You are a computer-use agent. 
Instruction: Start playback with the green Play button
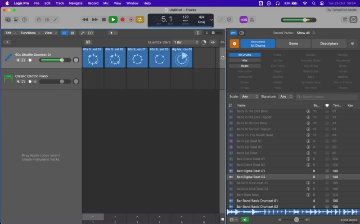(113, 20)
